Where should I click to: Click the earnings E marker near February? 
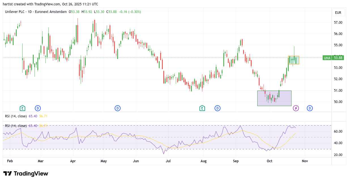click(22, 108)
